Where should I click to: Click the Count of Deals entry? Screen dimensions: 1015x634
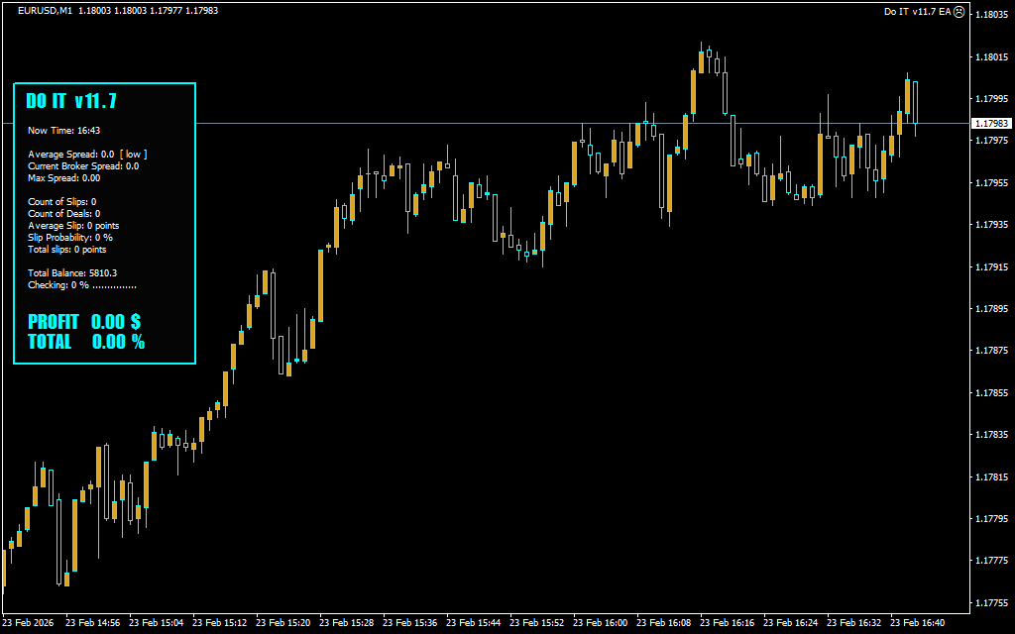63,214
